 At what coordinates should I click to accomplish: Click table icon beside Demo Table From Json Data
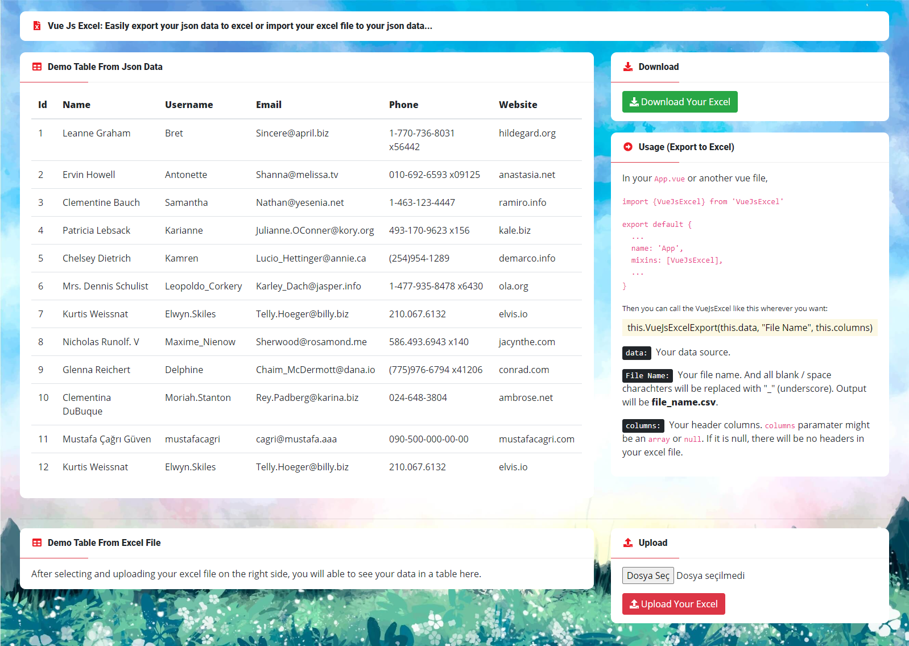[x=37, y=67]
